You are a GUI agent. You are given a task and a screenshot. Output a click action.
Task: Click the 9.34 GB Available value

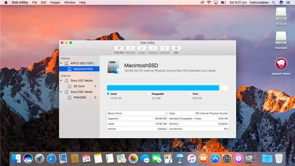coord(223,118)
